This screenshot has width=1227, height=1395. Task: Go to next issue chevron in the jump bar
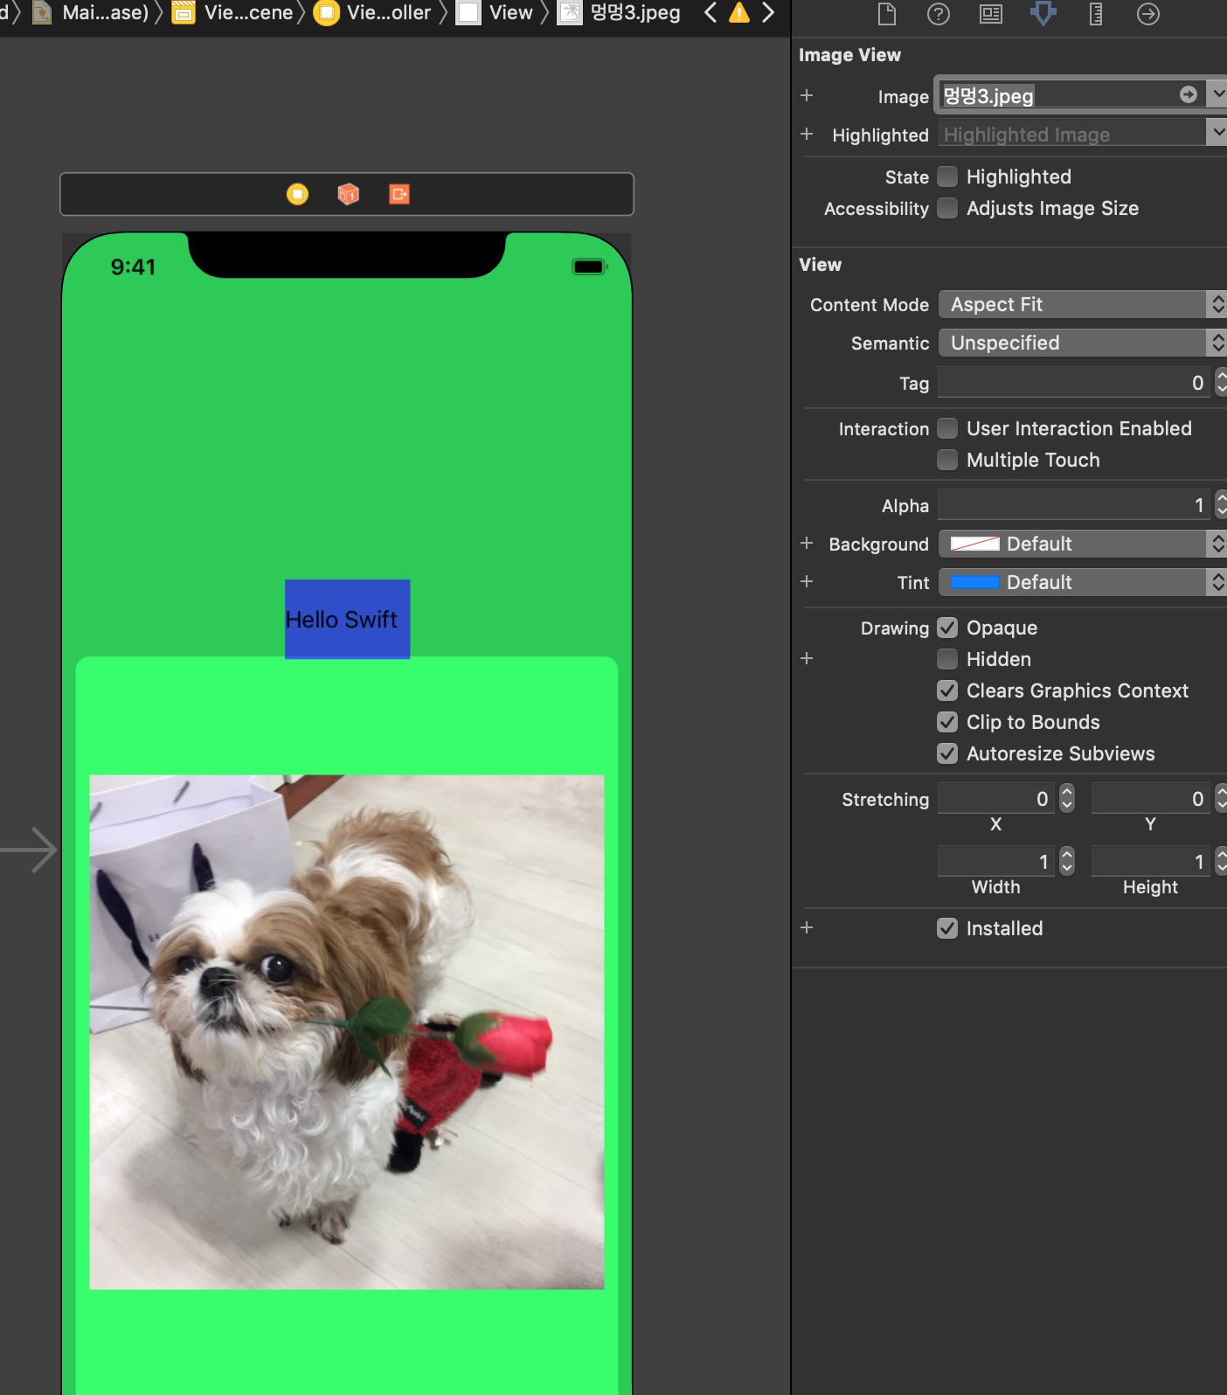(768, 12)
